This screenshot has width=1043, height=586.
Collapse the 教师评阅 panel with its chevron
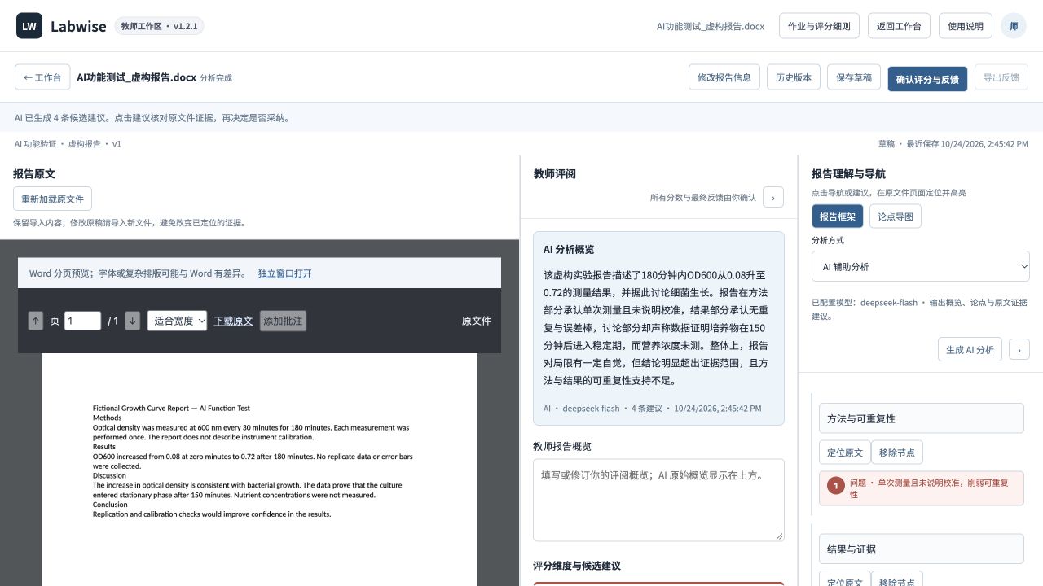click(773, 197)
